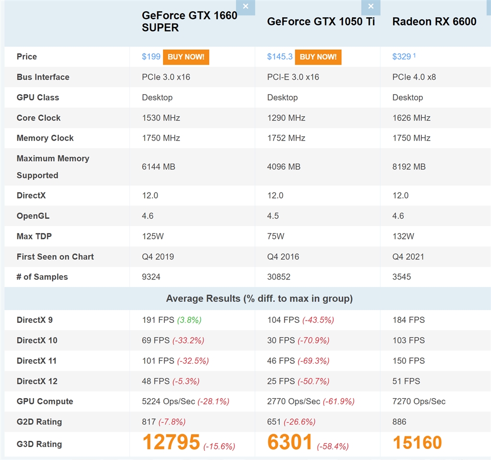The width and height of the screenshot is (491, 460).
Task: Click the 184 FPS DirectX 9 result
Action: (x=409, y=320)
